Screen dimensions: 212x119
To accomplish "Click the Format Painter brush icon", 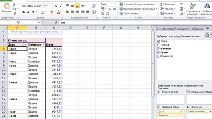I will click(14, 13).
